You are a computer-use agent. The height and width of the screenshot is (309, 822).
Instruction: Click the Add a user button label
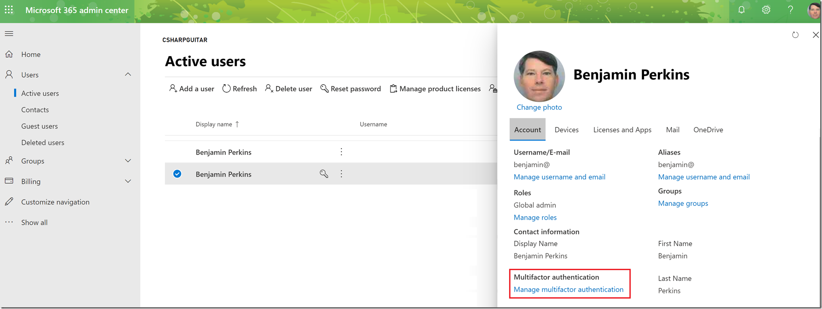point(197,88)
